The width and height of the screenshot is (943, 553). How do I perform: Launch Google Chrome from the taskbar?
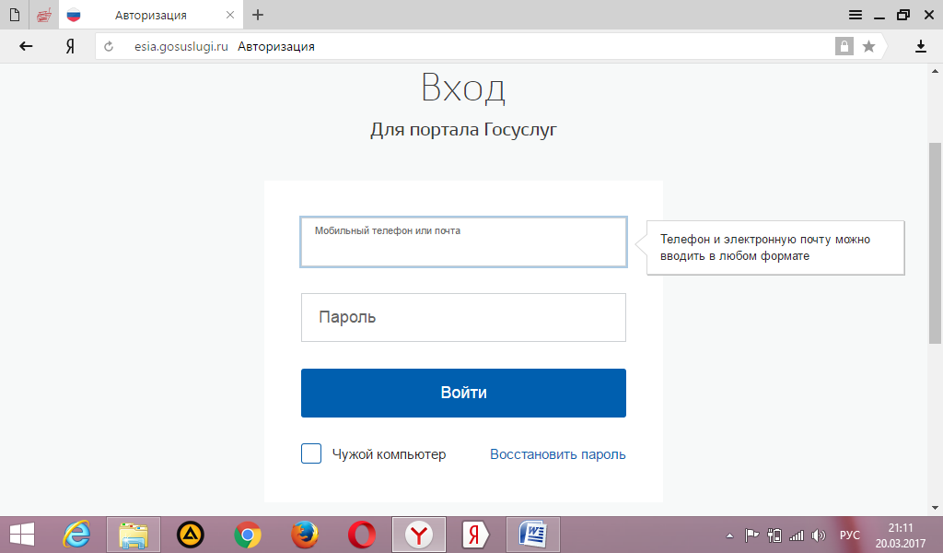click(248, 535)
